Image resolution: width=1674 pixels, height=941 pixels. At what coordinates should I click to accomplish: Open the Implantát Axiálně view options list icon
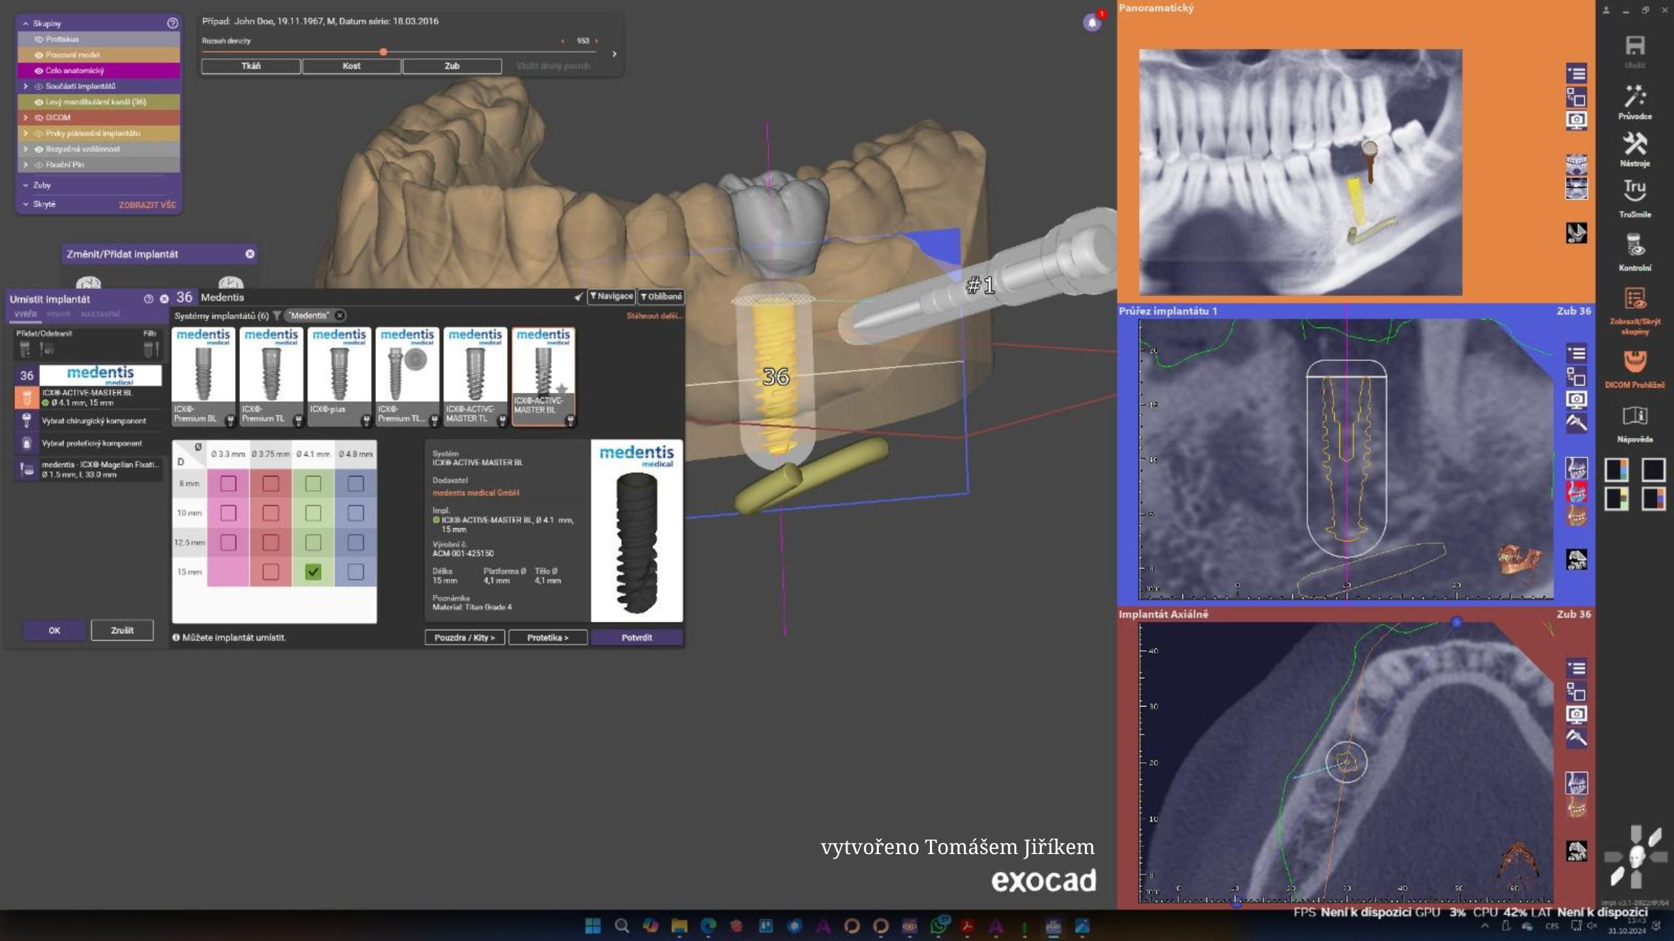pyautogui.click(x=1577, y=668)
